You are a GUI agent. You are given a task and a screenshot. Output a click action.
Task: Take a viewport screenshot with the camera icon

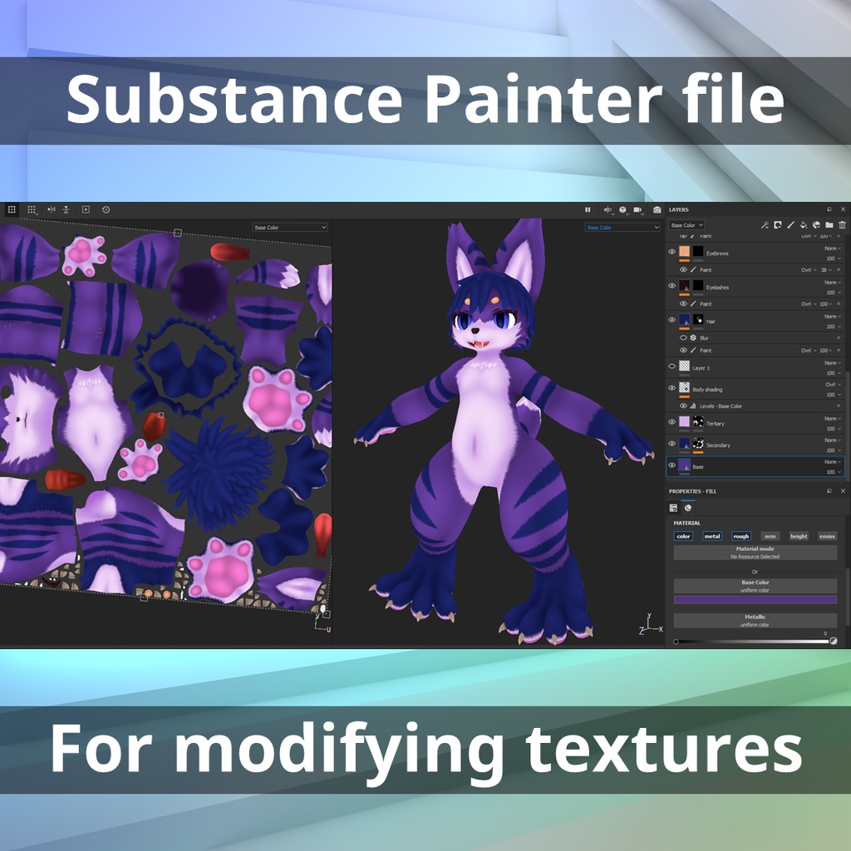click(x=657, y=209)
